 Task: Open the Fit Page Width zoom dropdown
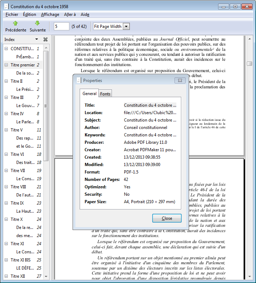126,26
